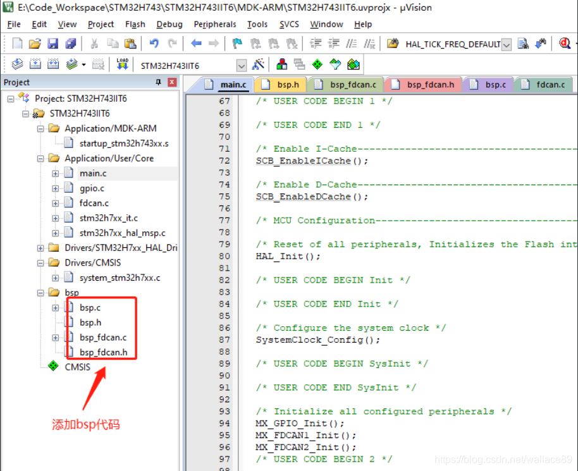Pin the Project panel with pushpin
The image size is (578, 471).
[x=159, y=82]
